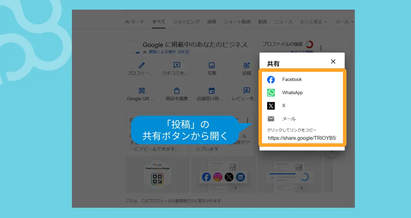
Task: Open the ツール dropdown menu
Action: (x=344, y=22)
